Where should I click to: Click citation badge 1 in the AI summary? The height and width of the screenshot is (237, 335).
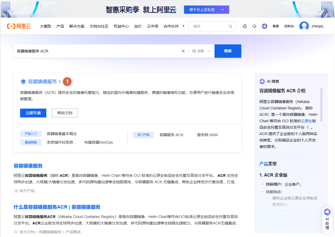pyautogui.click(x=308, y=128)
